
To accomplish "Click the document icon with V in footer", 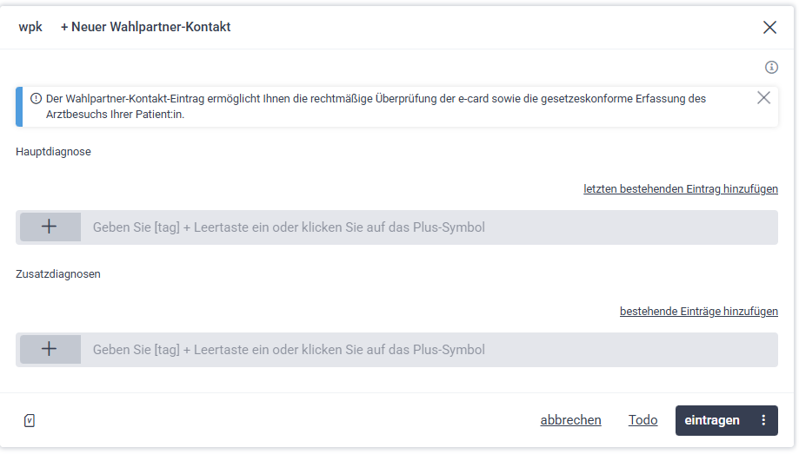I will click(x=30, y=421).
